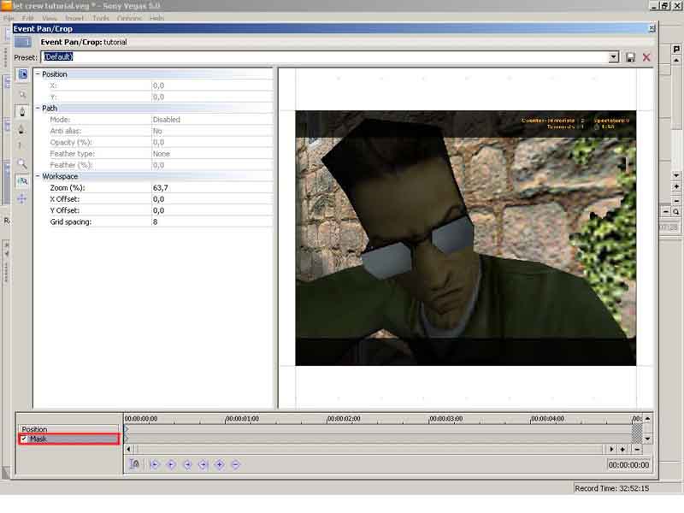This screenshot has width=684, height=513.
Task: Select the Anchor Deletion tool
Action: coord(22,129)
